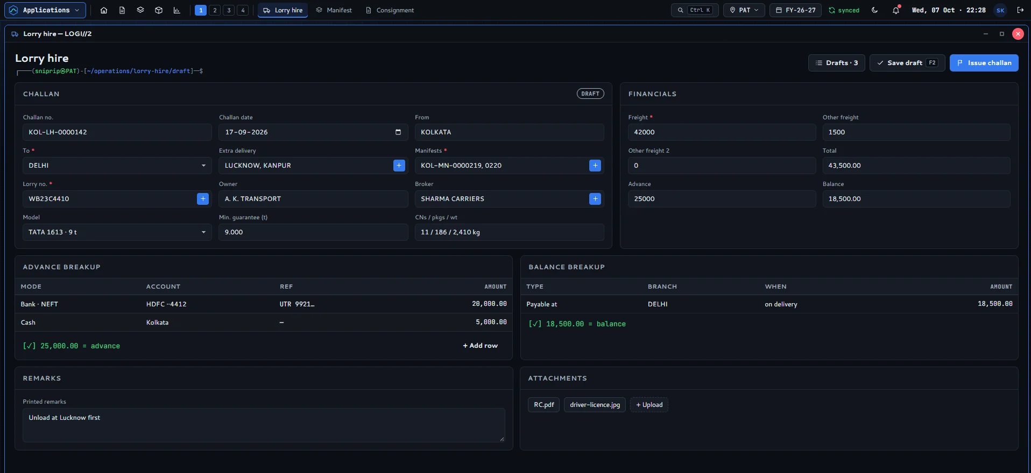1031x473 pixels.
Task: Click the Challan no. field
Action: [117, 132]
